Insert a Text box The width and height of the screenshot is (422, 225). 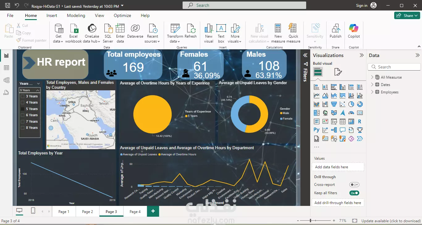point(221,33)
